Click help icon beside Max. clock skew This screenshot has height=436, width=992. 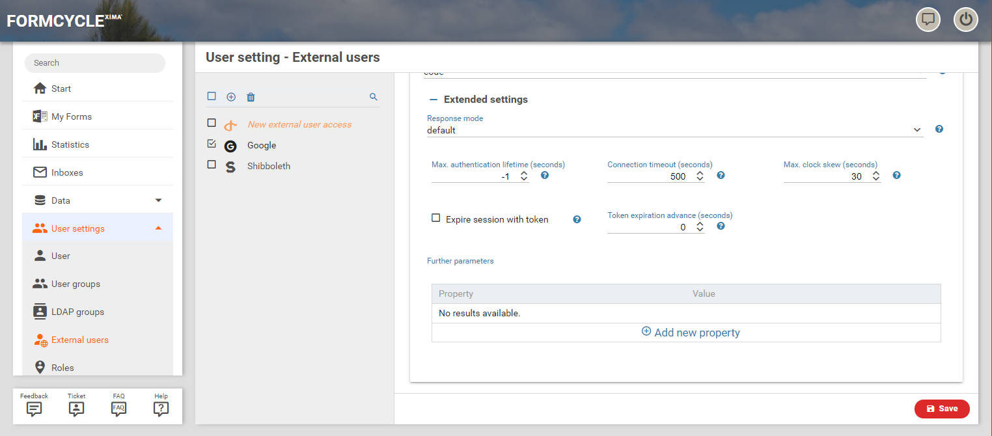896,175
